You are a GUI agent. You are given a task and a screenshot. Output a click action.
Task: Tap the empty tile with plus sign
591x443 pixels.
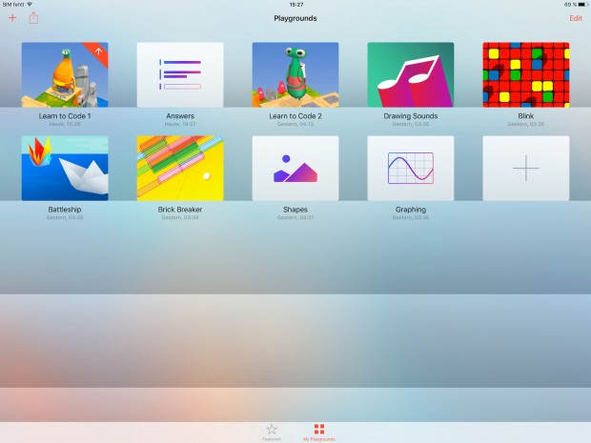click(x=526, y=168)
